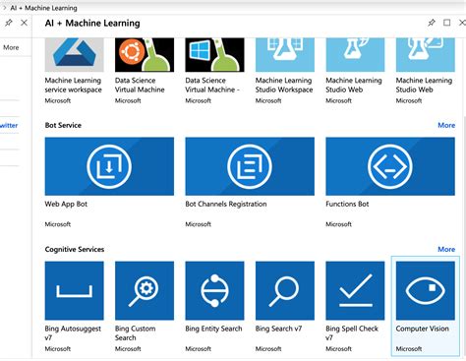The height and width of the screenshot is (361, 466).
Task: Select the Windows Data Science Virtual Machine icon
Action: pyautogui.click(x=214, y=55)
